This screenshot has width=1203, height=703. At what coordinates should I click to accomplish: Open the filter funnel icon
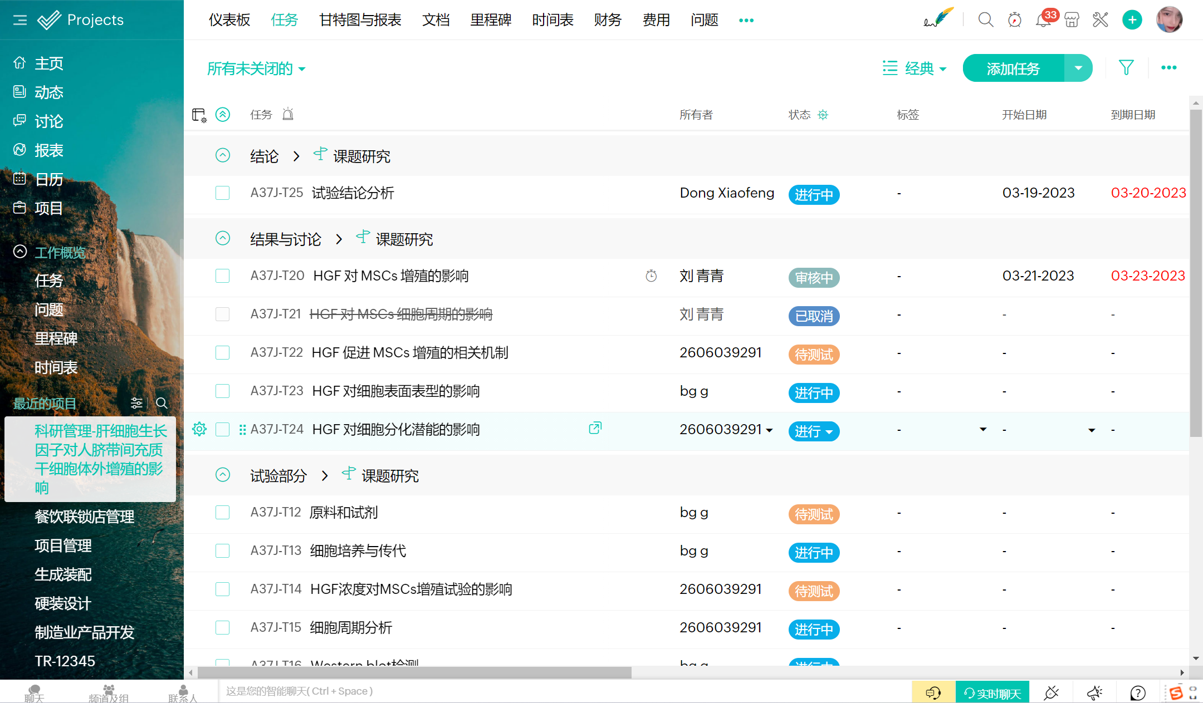pyautogui.click(x=1126, y=68)
